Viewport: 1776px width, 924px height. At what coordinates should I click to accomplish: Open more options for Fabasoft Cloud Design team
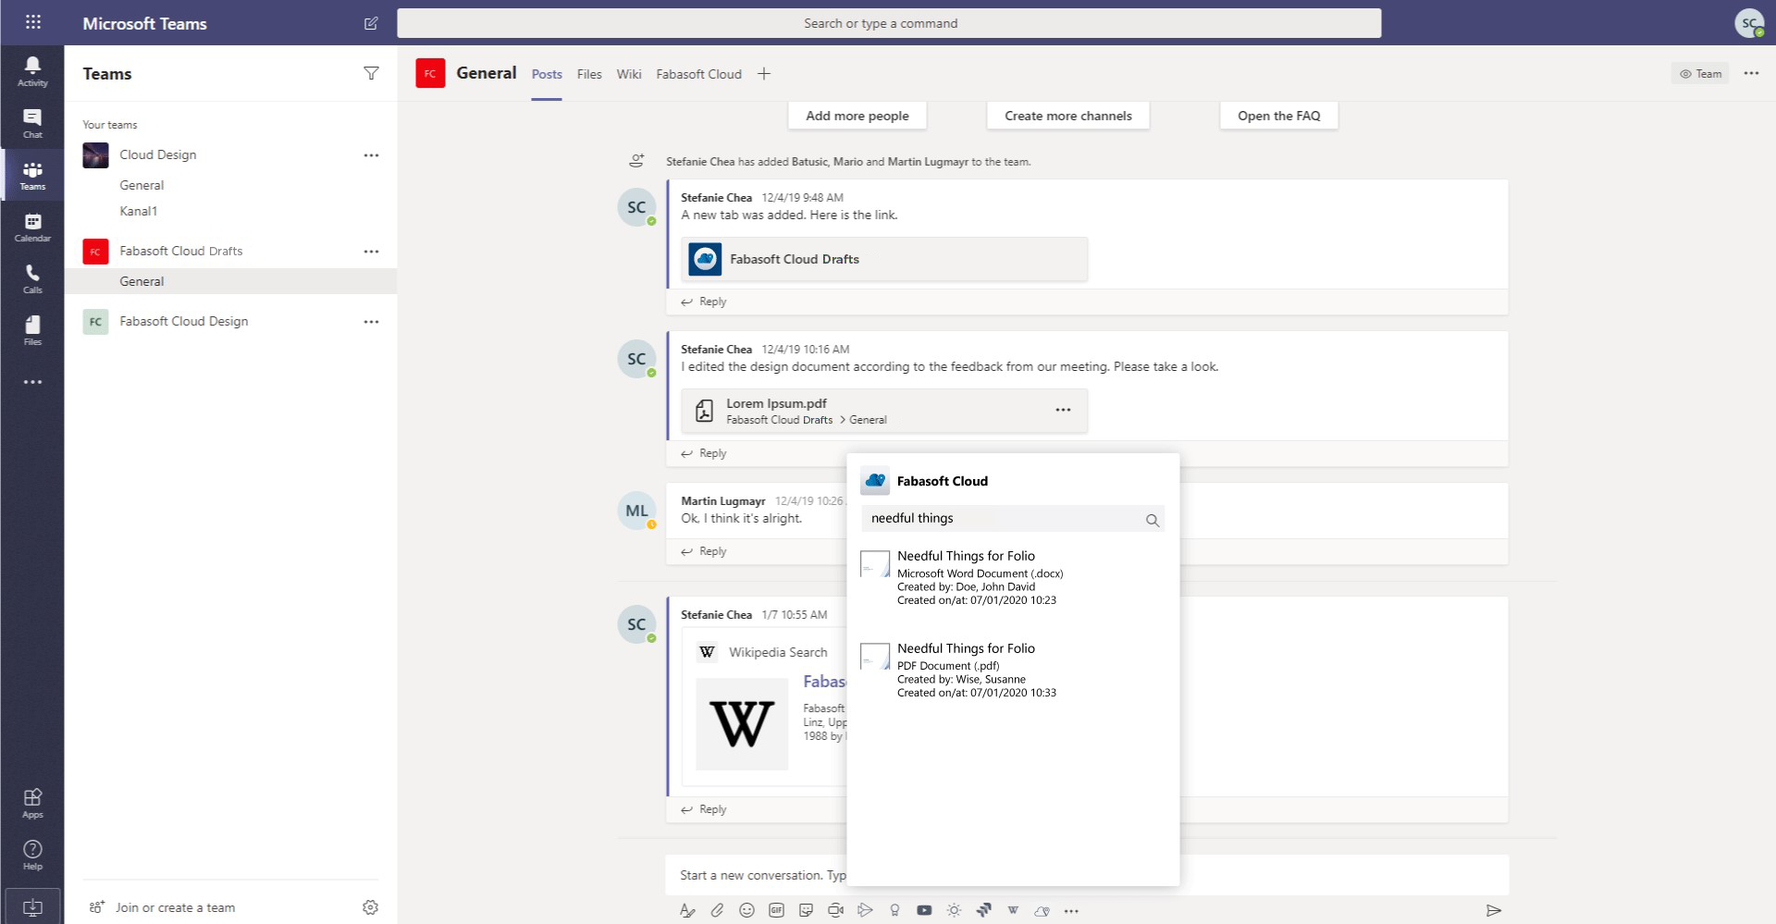pos(371,322)
